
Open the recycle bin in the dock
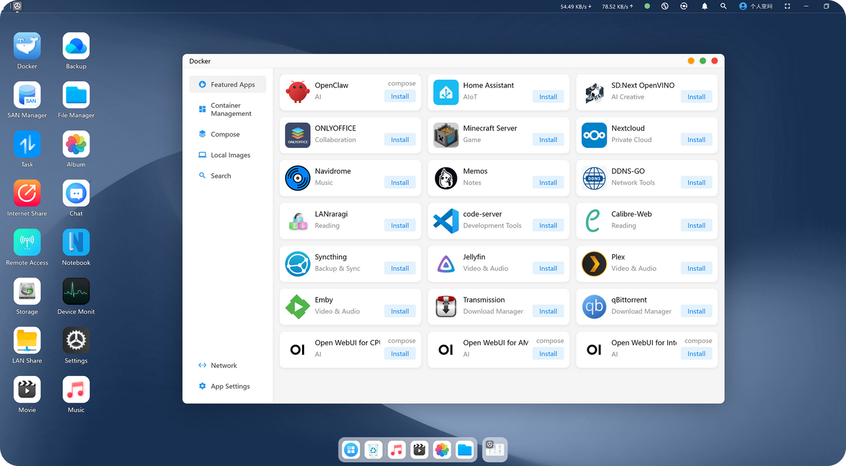[374, 450]
